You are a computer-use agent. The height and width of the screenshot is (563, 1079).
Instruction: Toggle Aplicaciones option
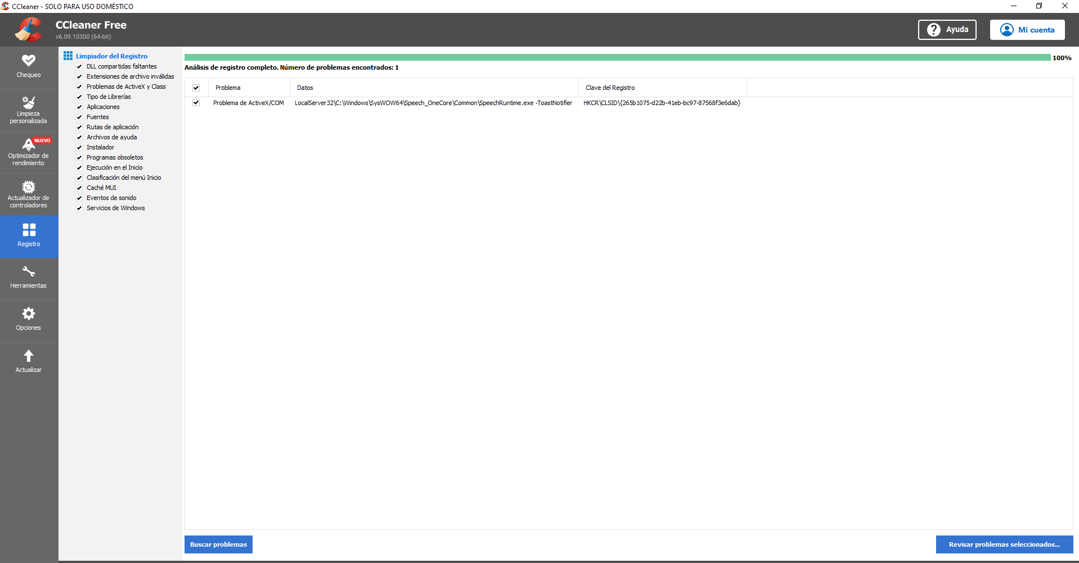pos(79,107)
